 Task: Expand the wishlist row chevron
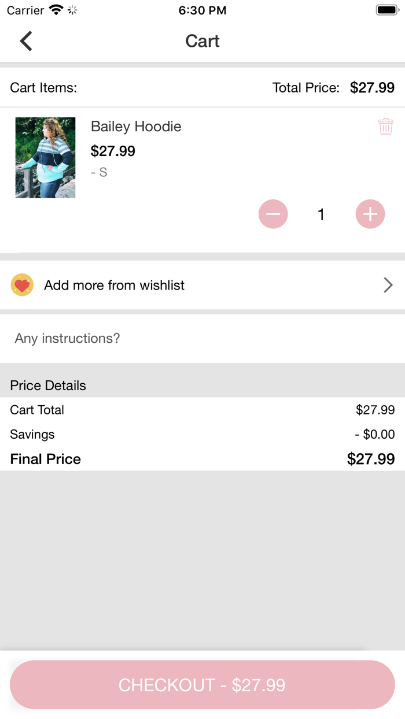pyautogui.click(x=388, y=285)
